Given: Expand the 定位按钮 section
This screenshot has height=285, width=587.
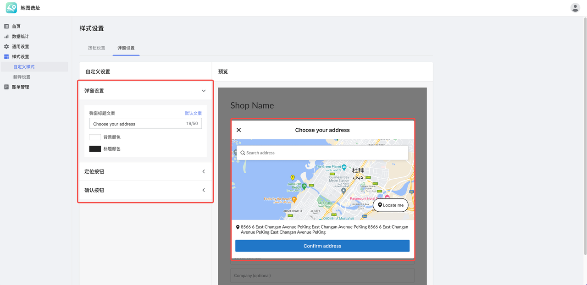Looking at the screenshot, I should 204,171.
